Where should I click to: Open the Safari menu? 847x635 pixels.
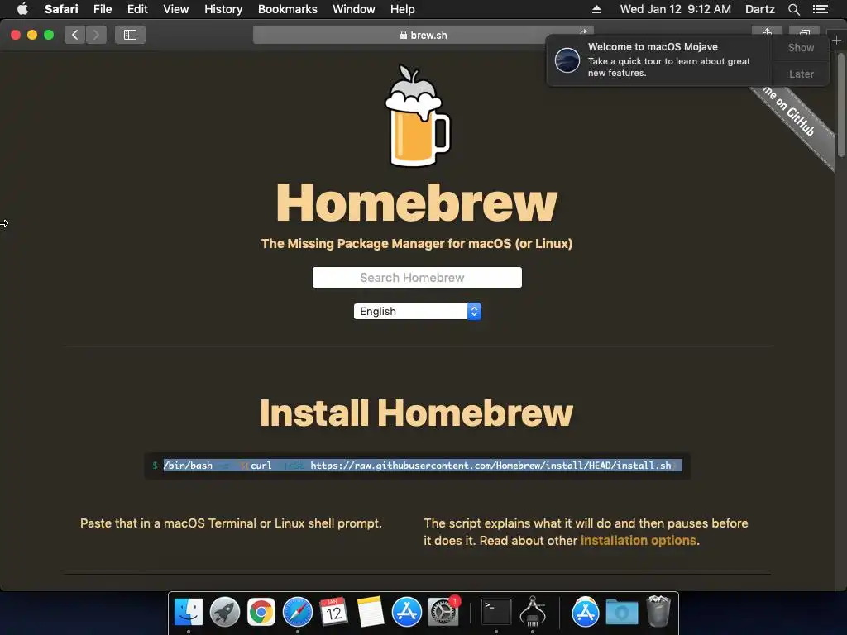tap(61, 9)
